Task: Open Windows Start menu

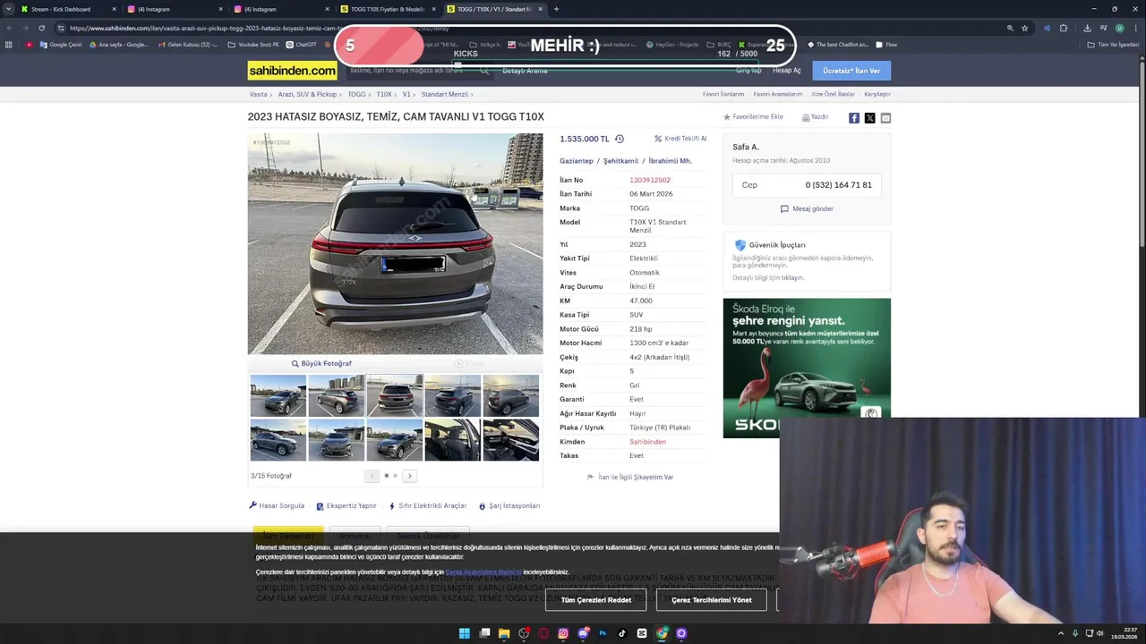Action: coord(464,633)
